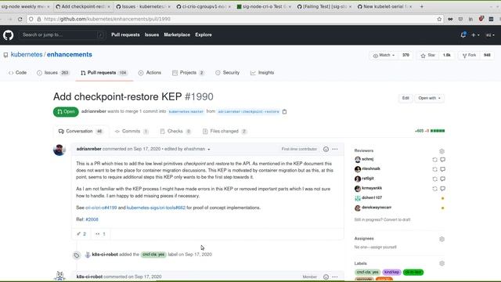Open the k8s-ci-robot user link in label event
The image size is (501, 282).
pyautogui.click(x=105, y=255)
